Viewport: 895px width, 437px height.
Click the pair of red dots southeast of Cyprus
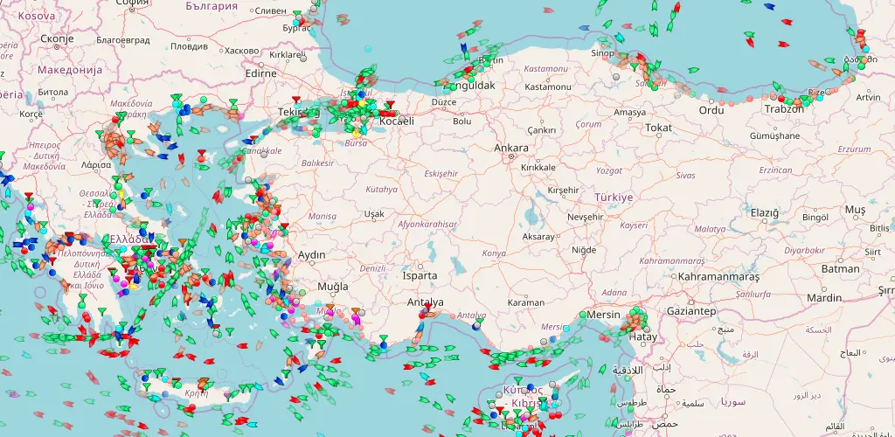[555, 415]
